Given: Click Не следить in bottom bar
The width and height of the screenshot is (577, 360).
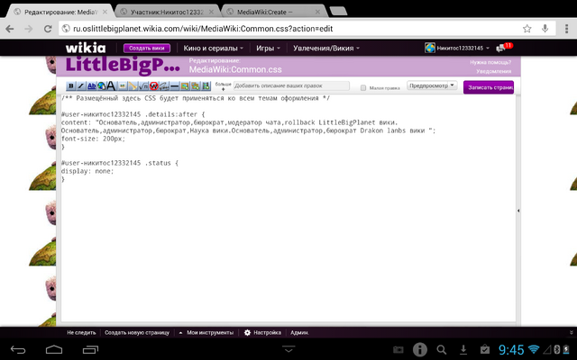Looking at the screenshot, I should click(81, 332).
